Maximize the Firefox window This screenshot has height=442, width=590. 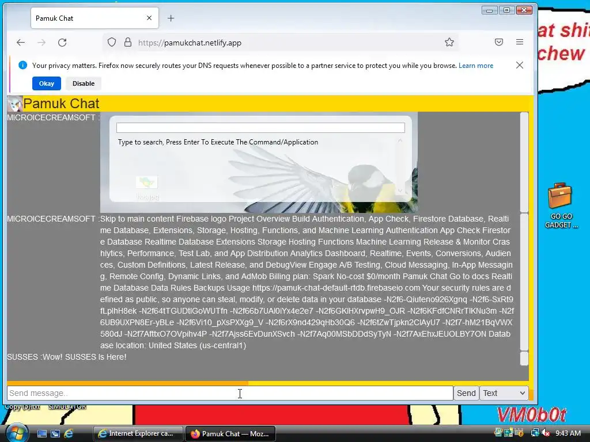click(x=507, y=10)
